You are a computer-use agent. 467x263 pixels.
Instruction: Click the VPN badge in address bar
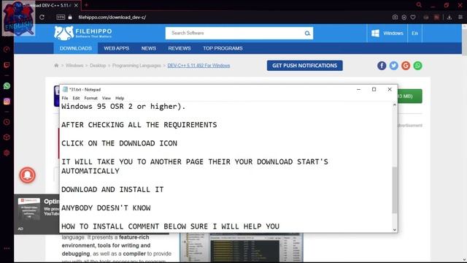tap(61, 18)
